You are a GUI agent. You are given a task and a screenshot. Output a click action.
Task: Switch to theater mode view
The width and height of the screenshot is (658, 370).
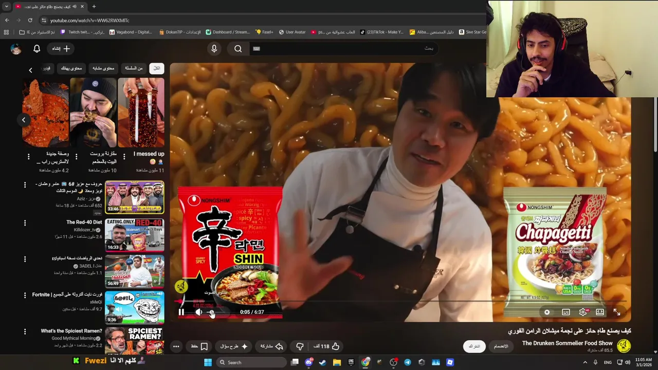click(600, 312)
